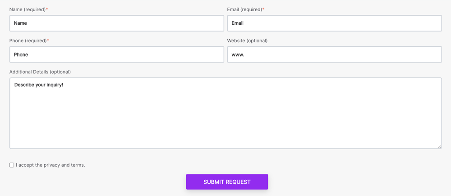Click the "Additional Details (optional)" label

[40, 72]
